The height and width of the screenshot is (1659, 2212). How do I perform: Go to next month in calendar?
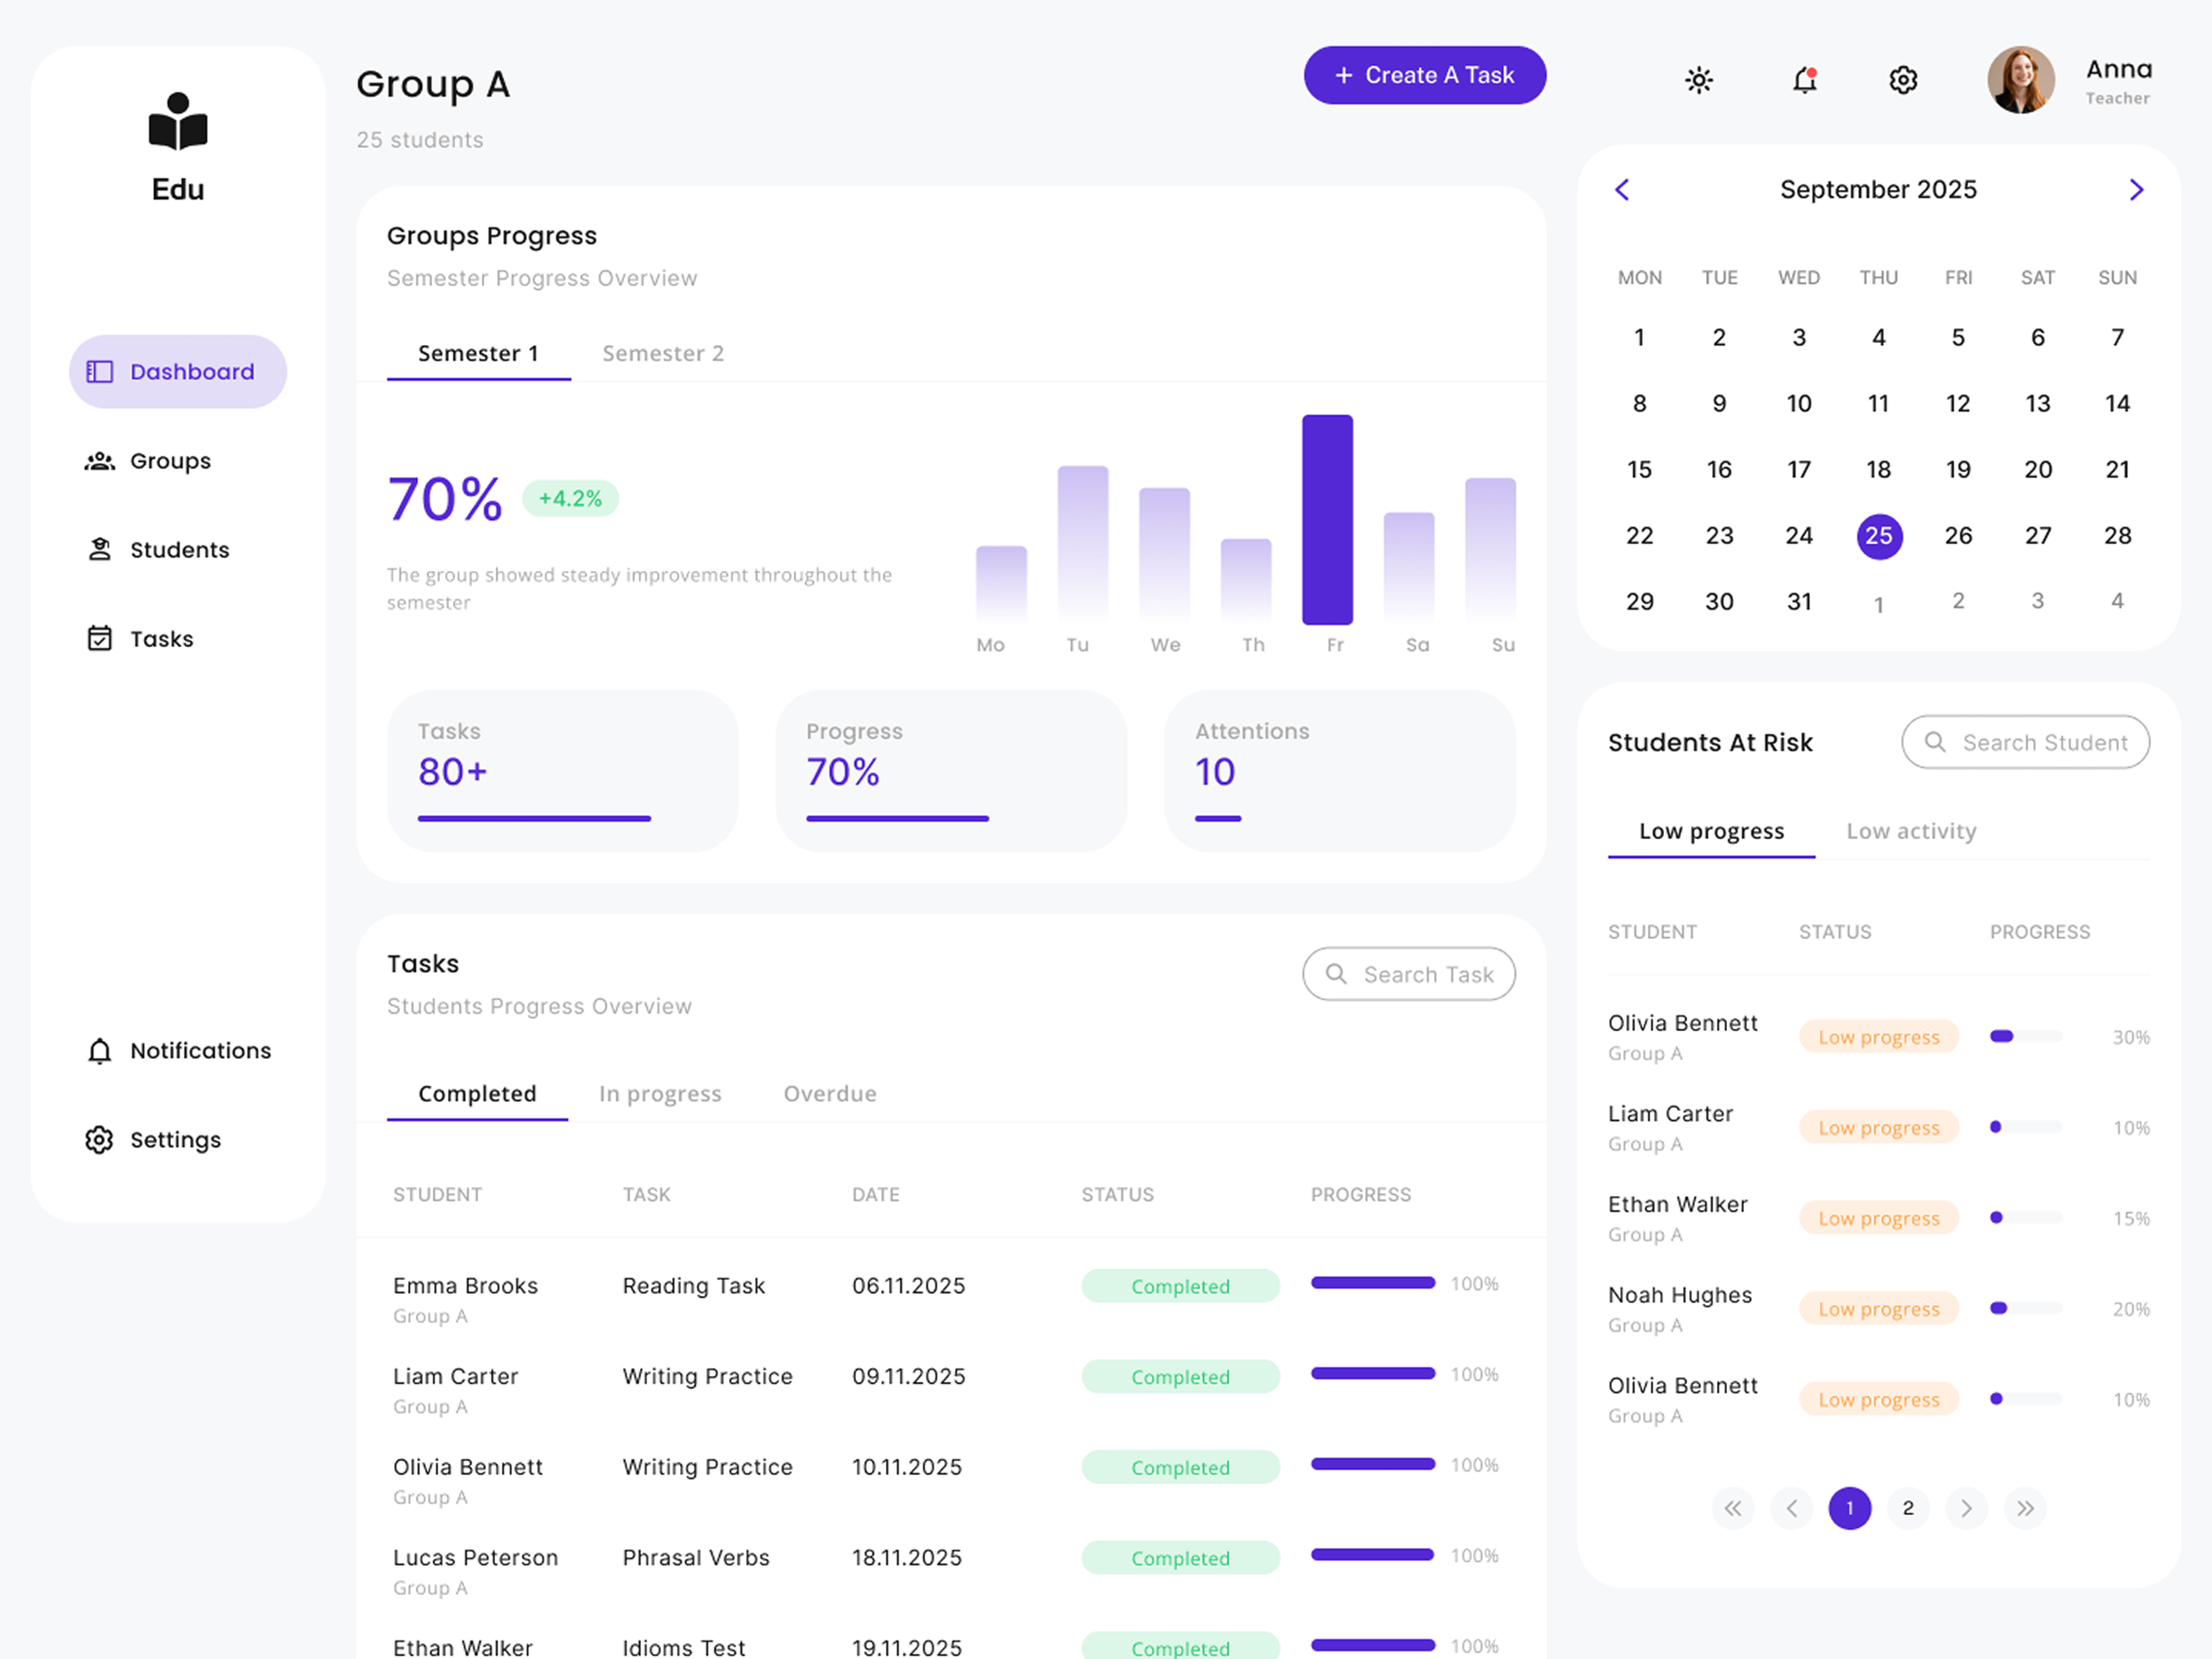(2136, 190)
